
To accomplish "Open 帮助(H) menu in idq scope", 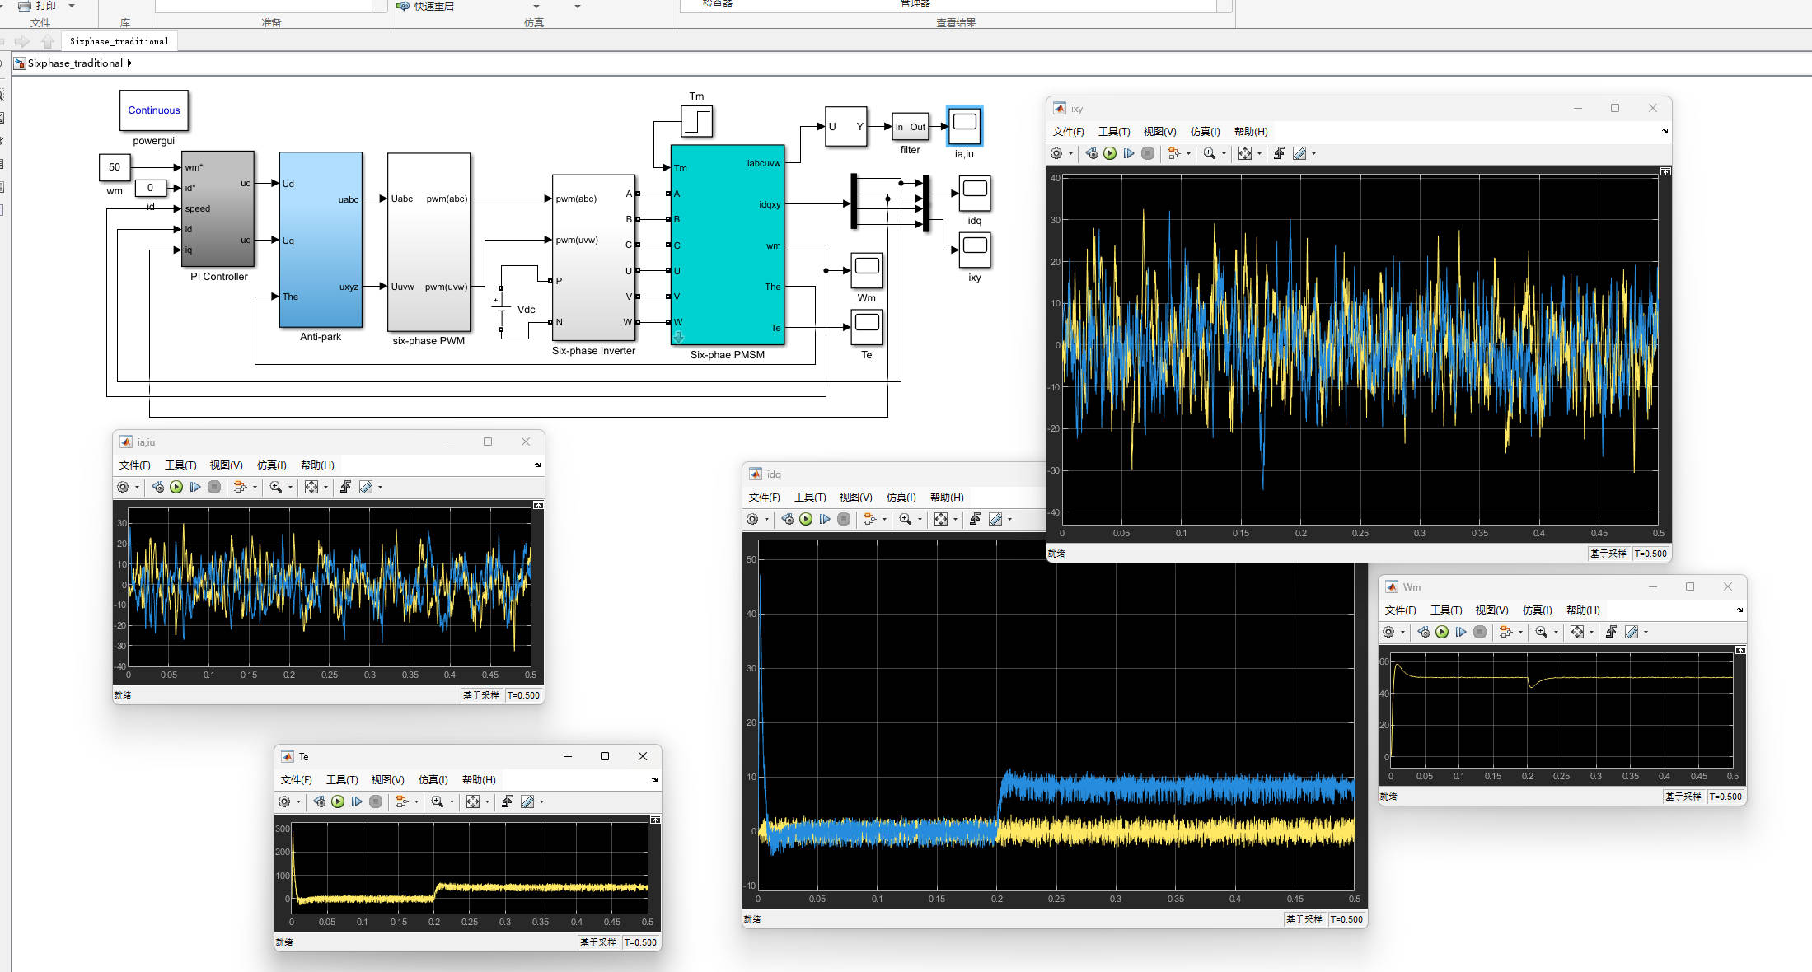I will (947, 498).
